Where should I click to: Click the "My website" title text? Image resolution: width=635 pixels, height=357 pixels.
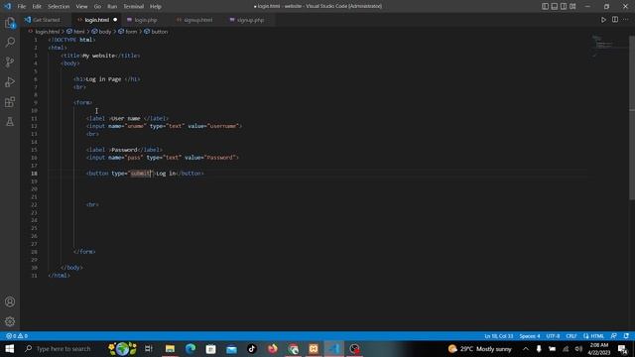(x=99, y=56)
